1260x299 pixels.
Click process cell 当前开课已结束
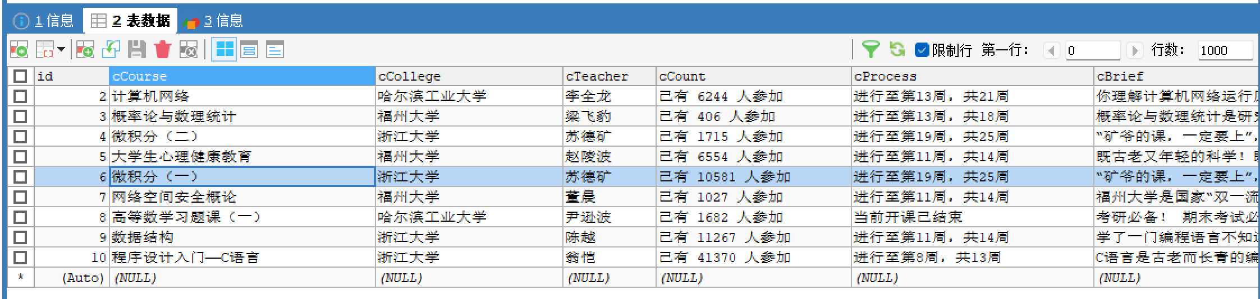972,217
